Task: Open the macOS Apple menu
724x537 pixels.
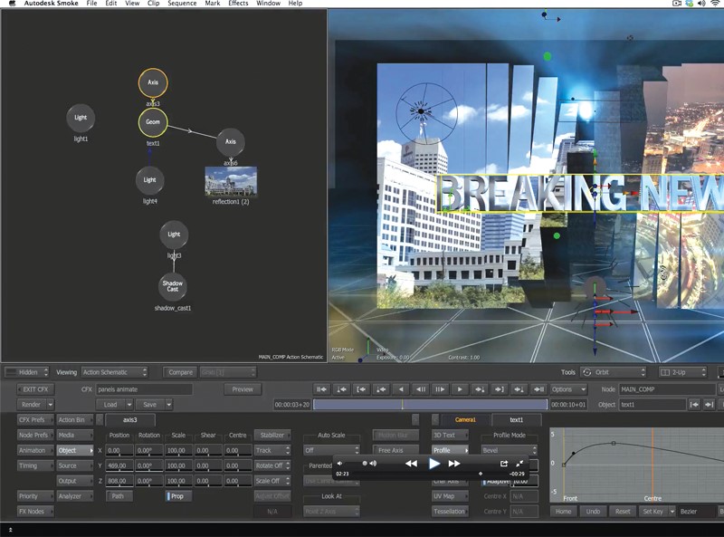Action: click(13, 4)
